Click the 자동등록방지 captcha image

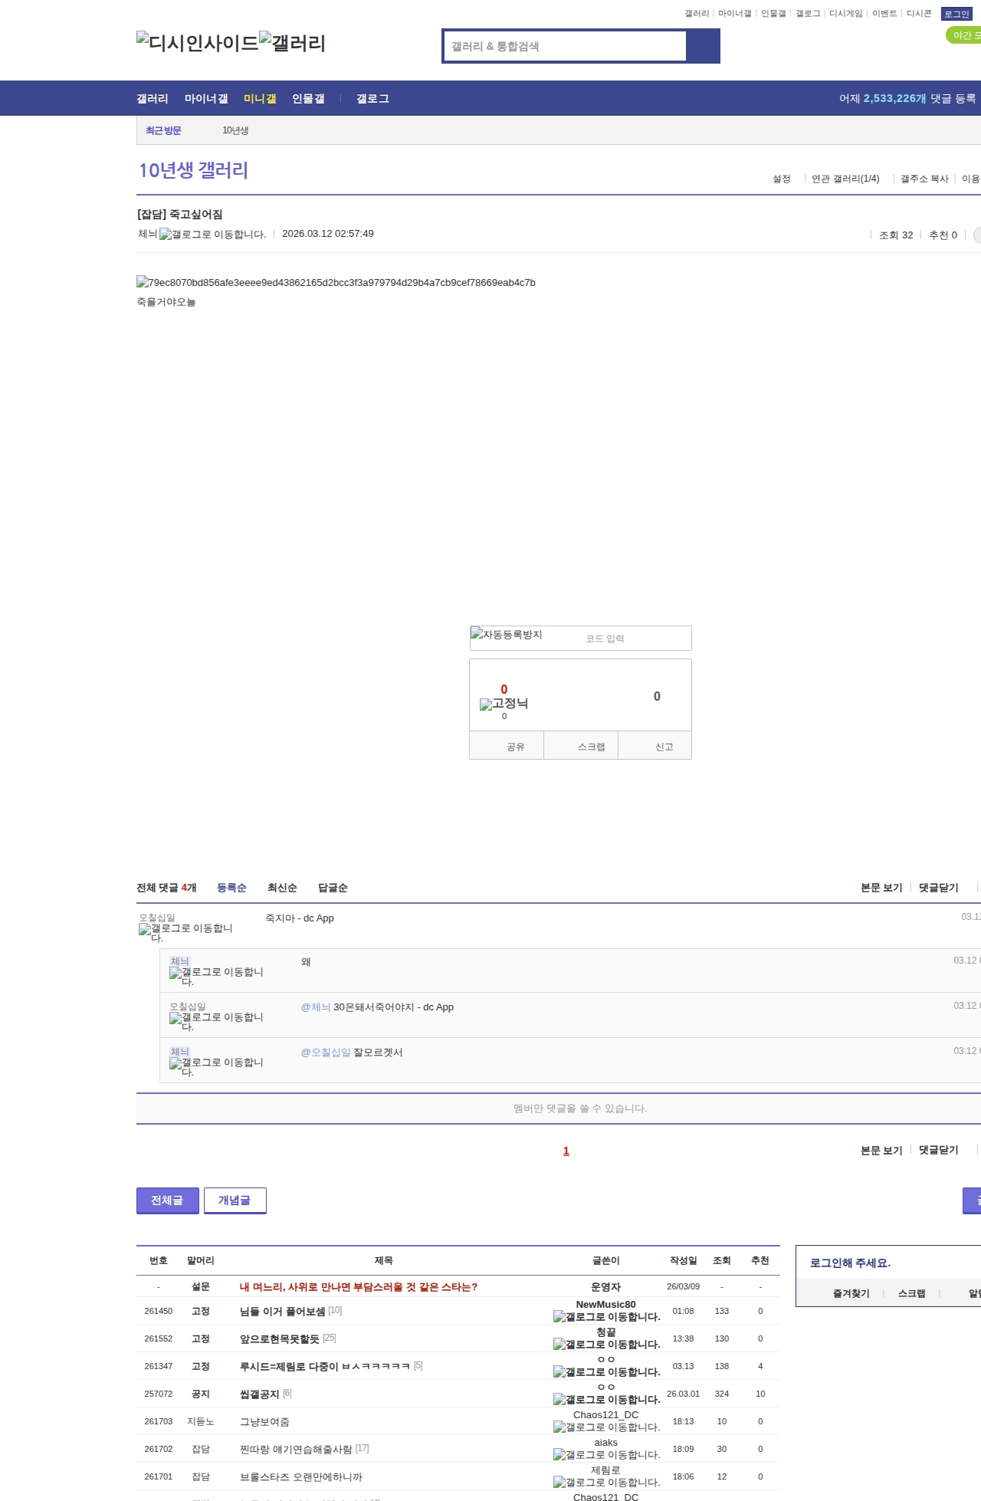(x=507, y=635)
